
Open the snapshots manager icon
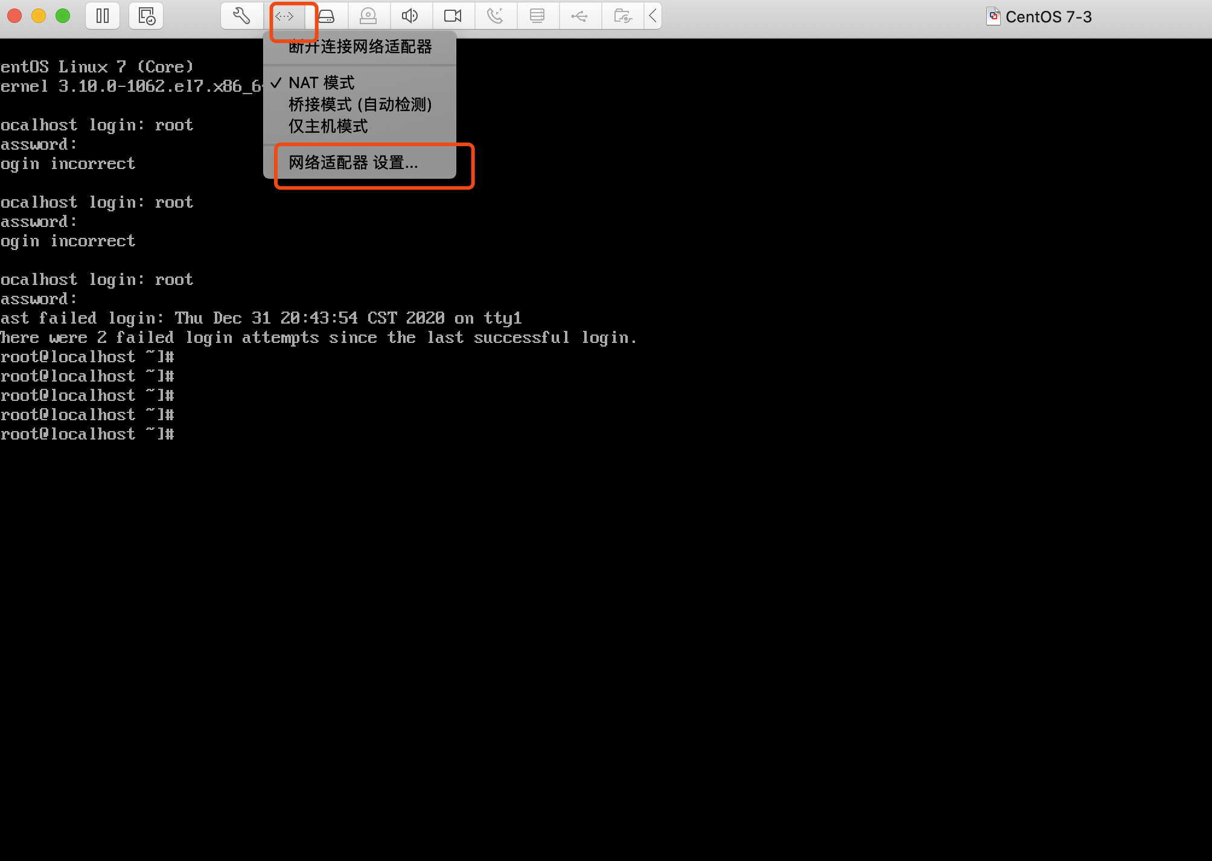click(146, 16)
